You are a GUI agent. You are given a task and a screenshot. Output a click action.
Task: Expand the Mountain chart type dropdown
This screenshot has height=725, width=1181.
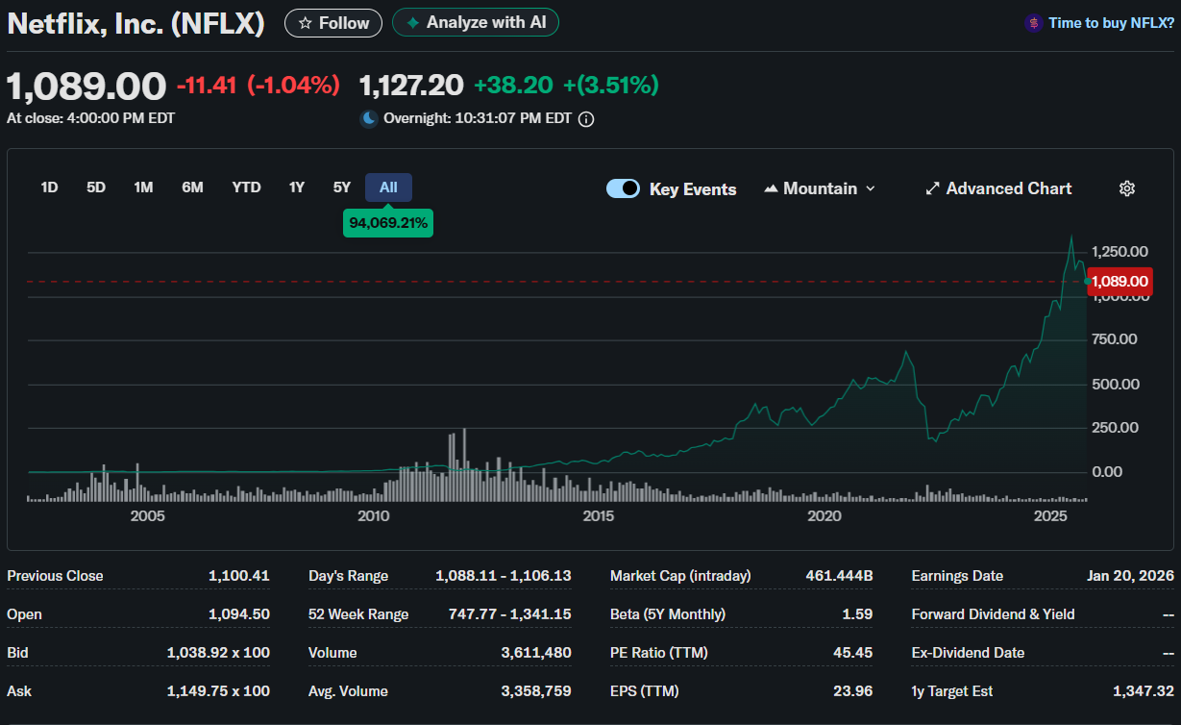[871, 188]
